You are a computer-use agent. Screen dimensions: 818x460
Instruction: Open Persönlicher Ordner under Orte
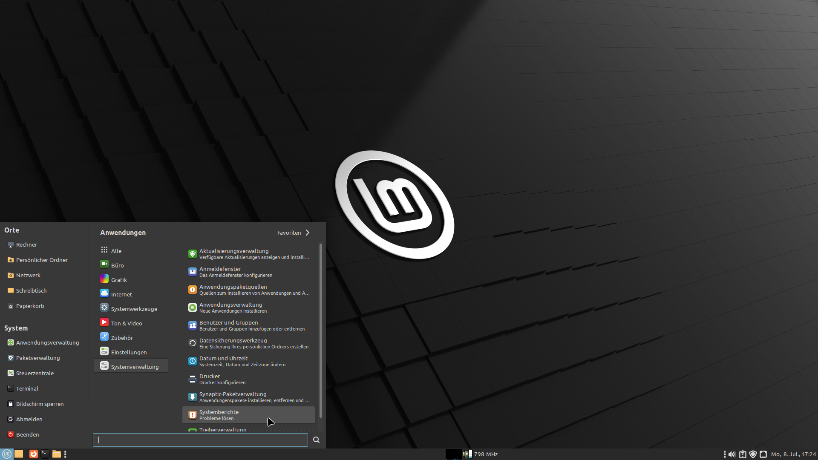[41, 260]
